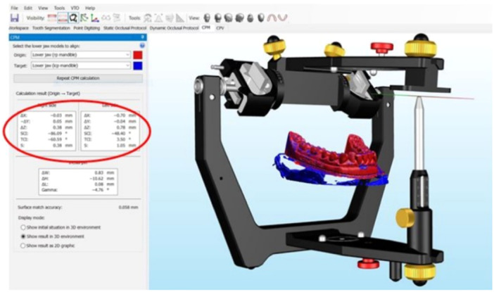This screenshot has height=292, width=494.
Task: Toggle the black outline visibility icon
Action: pyautogui.click(x=73, y=18)
